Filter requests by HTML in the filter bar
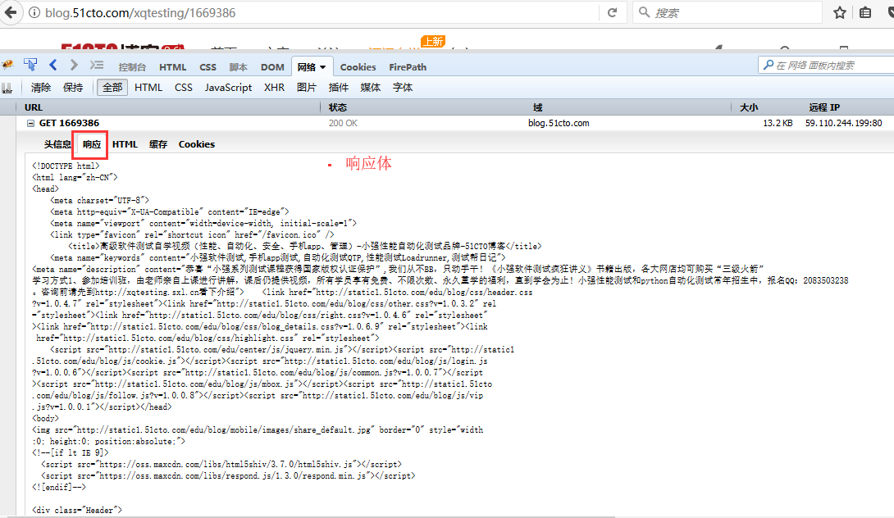This screenshot has width=894, height=518. click(148, 87)
